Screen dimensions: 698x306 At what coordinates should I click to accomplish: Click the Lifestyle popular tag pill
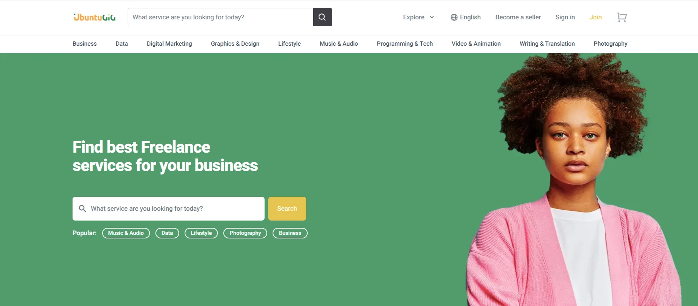click(201, 233)
